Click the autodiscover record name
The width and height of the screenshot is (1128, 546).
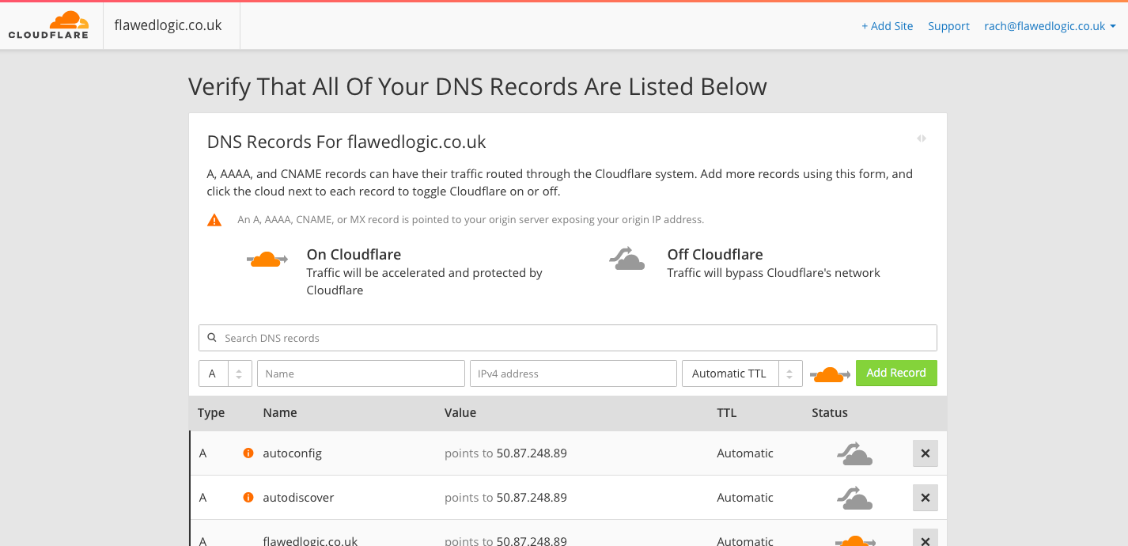(x=299, y=498)
